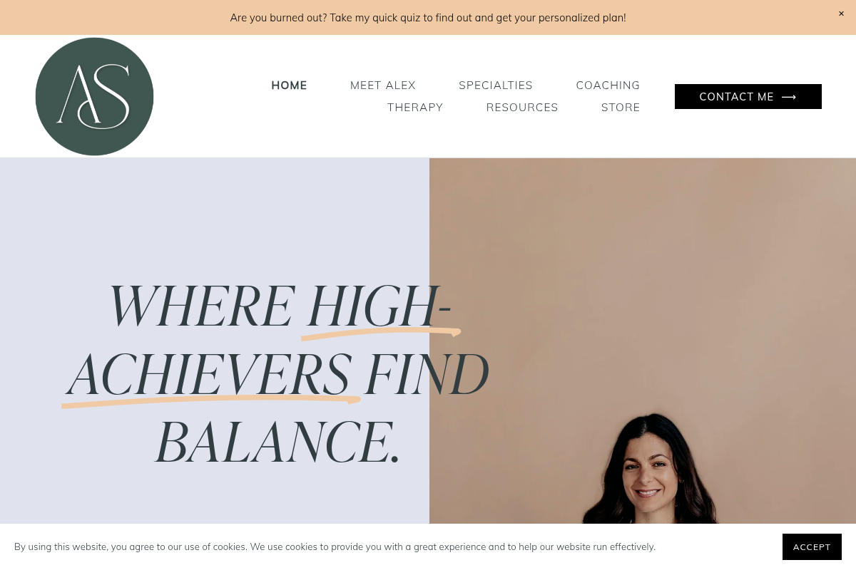Viewport: 856px width, 570px height.
Task: Click the underlined word ACHIEVERS
Action: [x=210, y=375]
